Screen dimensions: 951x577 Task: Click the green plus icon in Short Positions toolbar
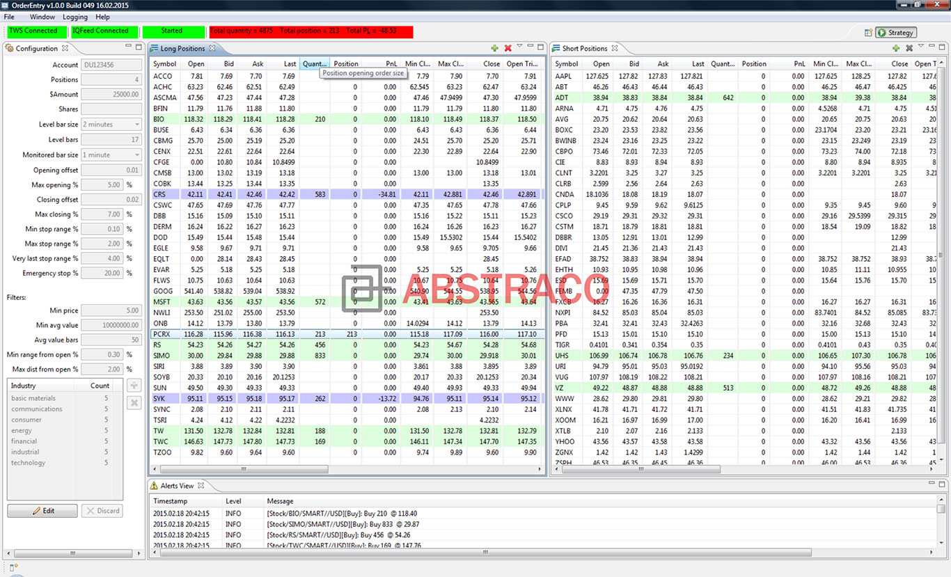point(896,48)
